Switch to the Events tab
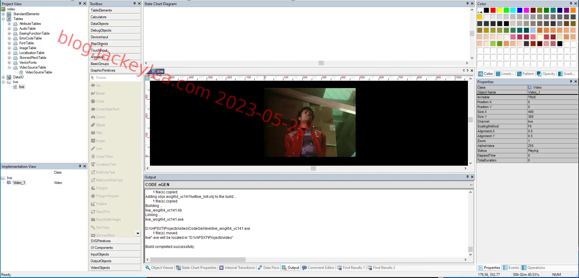The height and width of the screenshot is (278, 579). pyautogui.click(x=511, y=268)
